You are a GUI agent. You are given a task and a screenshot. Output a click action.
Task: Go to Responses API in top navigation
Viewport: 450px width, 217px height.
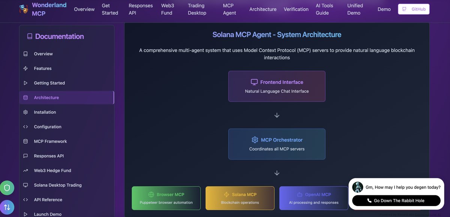[141, 9]
